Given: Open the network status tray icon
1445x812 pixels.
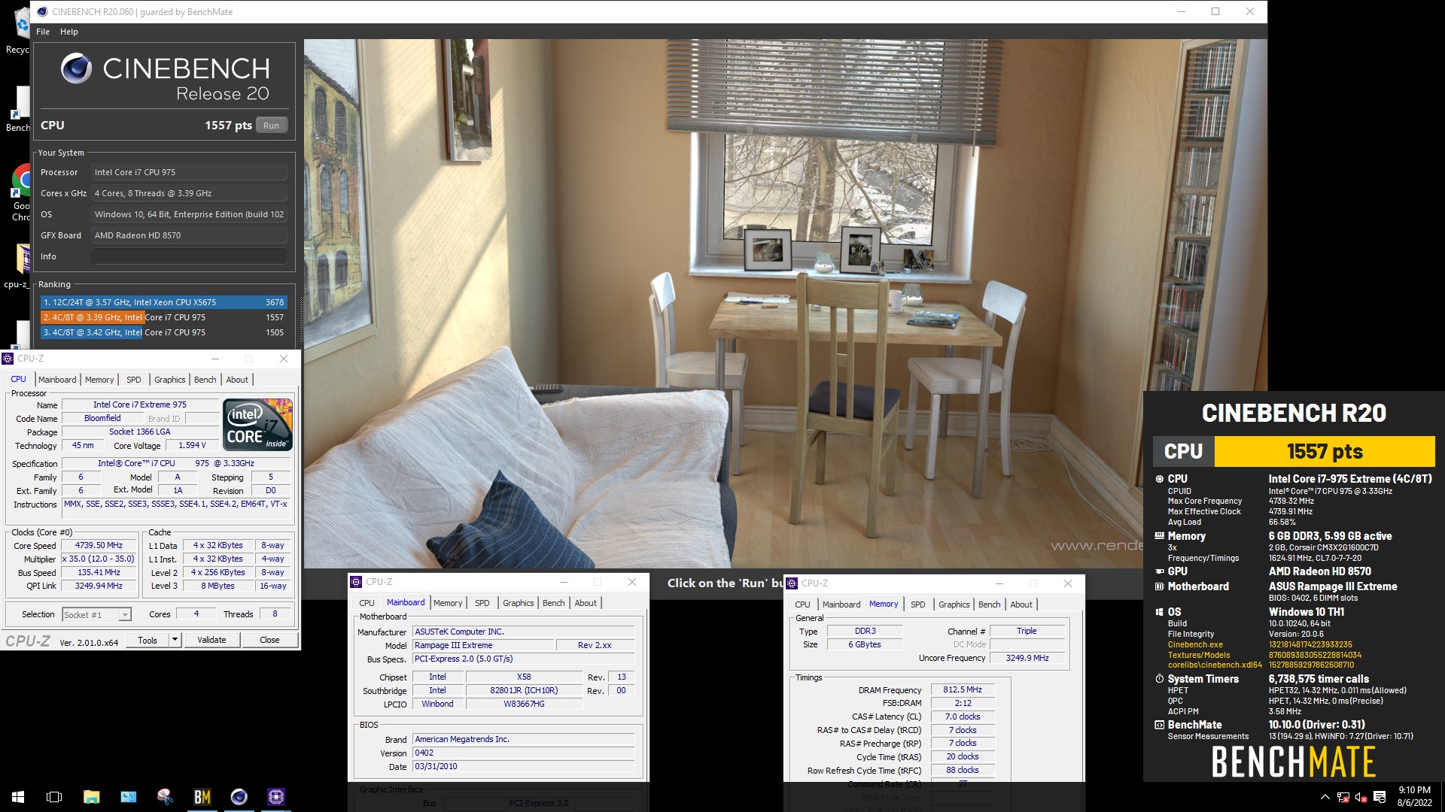Looking at the screenshot, I should (1343, 797).
